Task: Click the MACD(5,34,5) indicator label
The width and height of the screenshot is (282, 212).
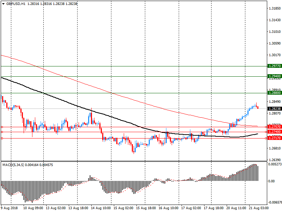Action: pyautogui.click(x=13, y=165)
